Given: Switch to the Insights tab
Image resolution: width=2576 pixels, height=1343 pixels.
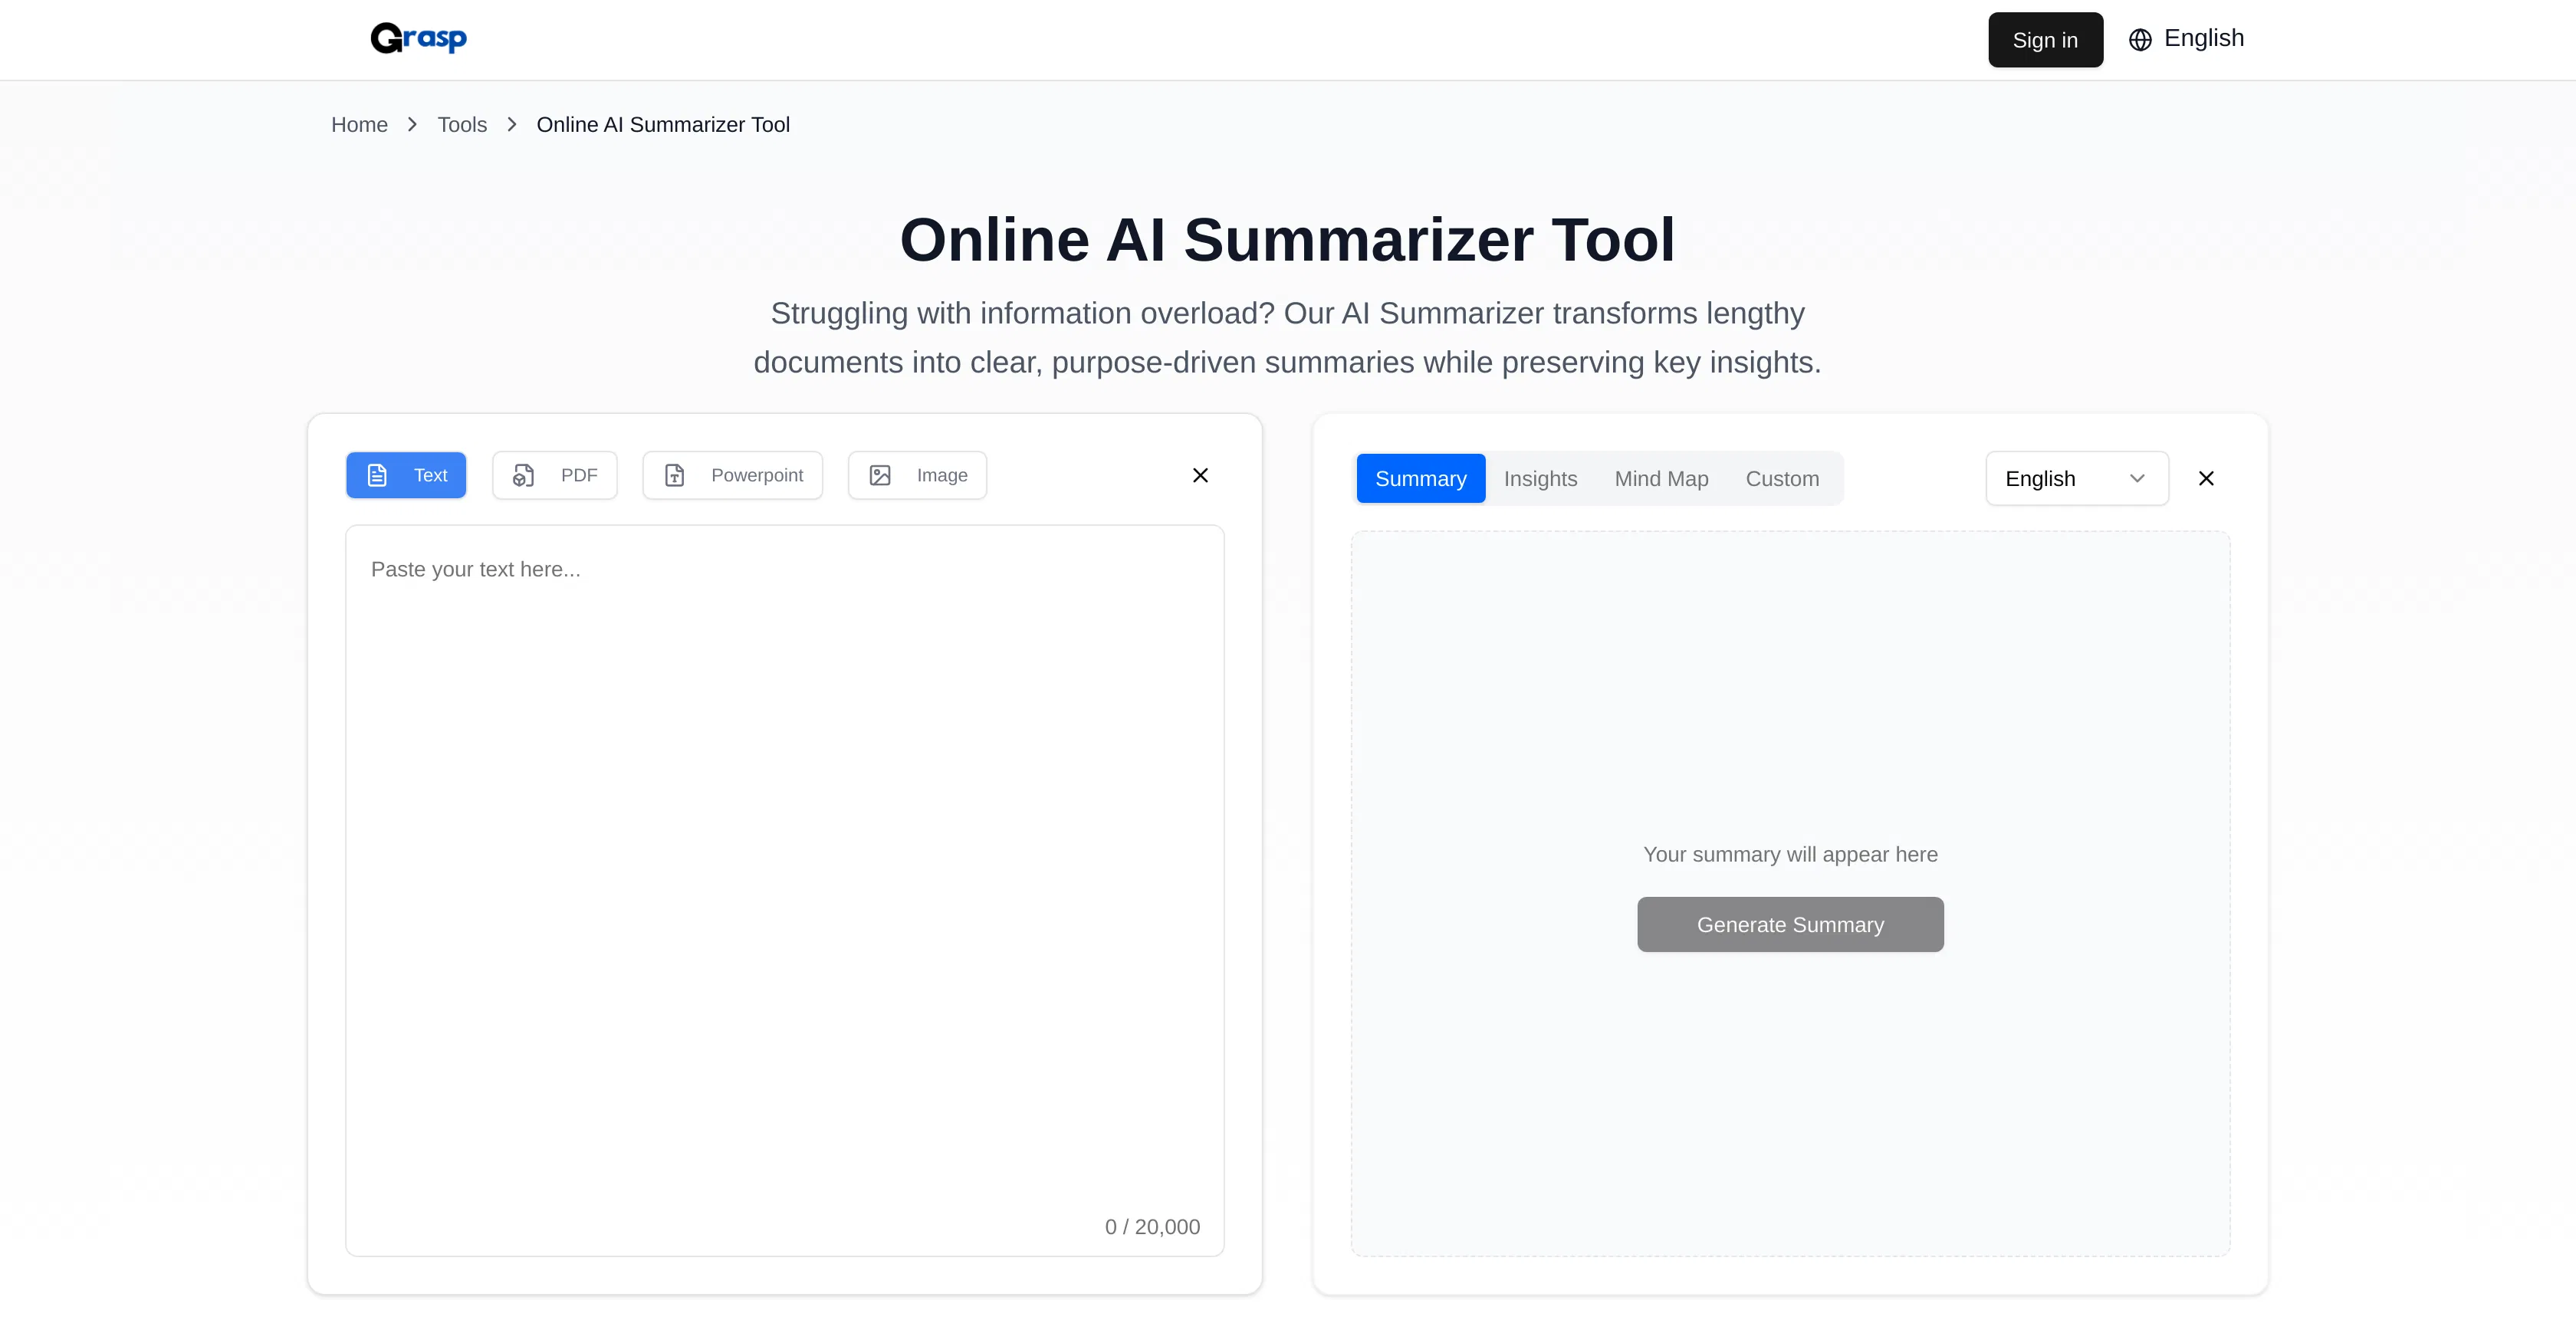Looking at the screenshot, I should (x=1540, y=478).
